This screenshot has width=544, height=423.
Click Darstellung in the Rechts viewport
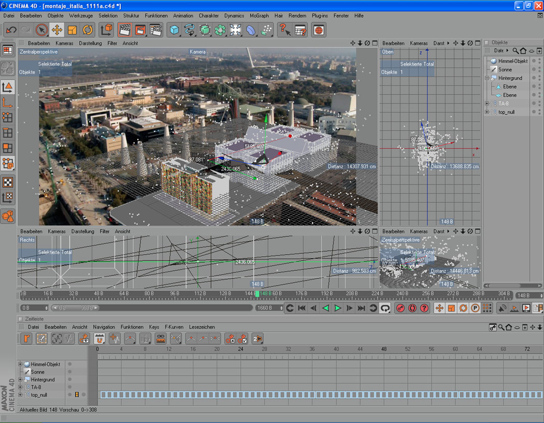pos(83,231)
